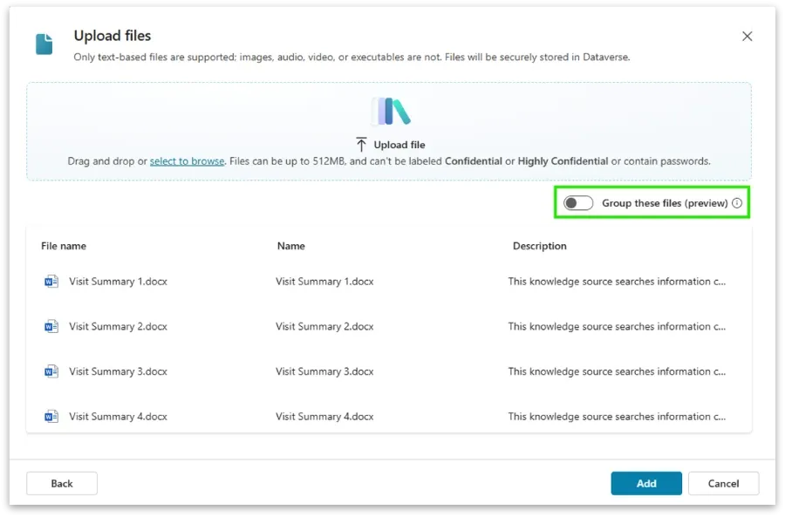Image resolution: width=785 pixels, height=517 pixels.
Task: Enable the Group these files preview toggle
Action: coord(577,202)
